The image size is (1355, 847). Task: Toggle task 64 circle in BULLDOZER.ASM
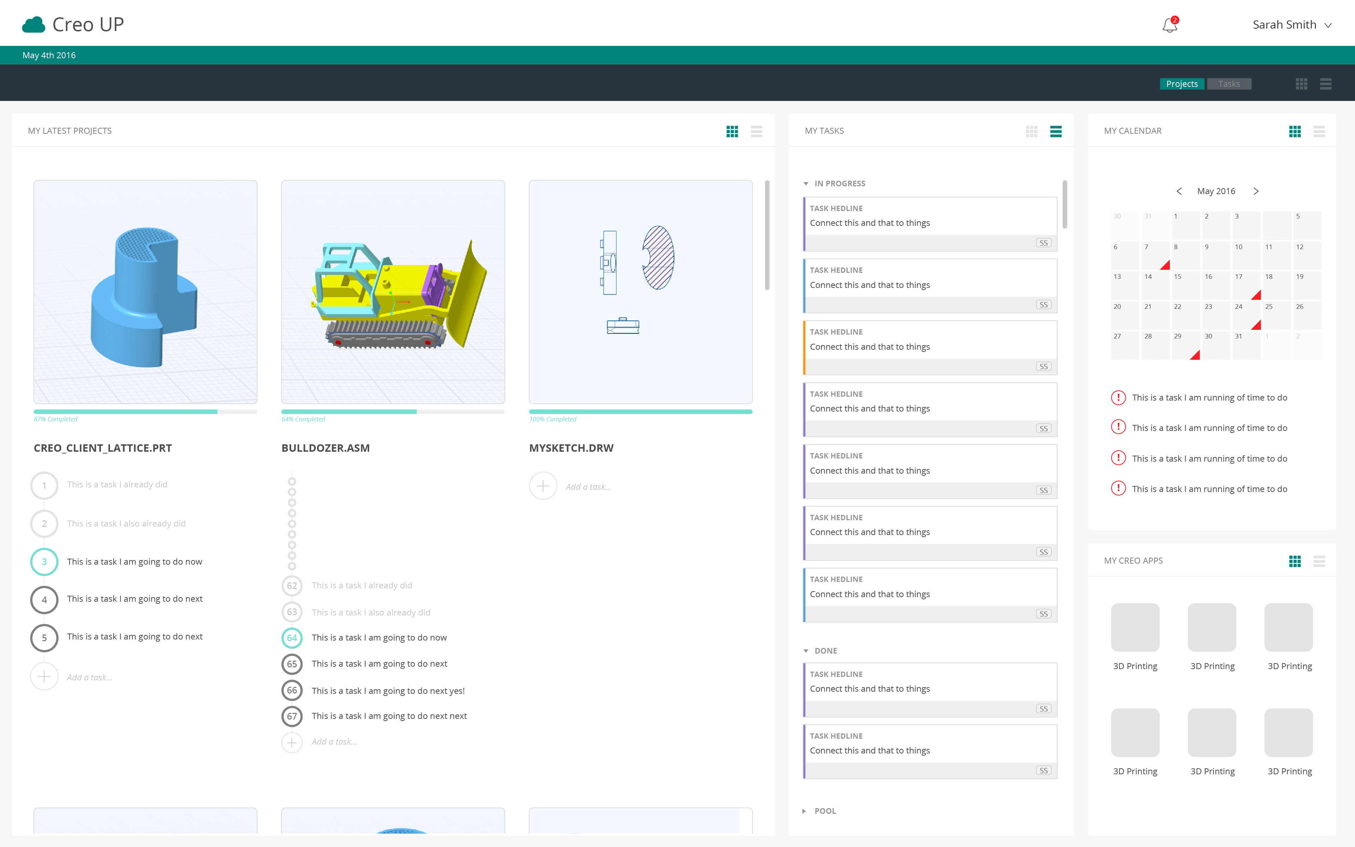pos(292,637)
